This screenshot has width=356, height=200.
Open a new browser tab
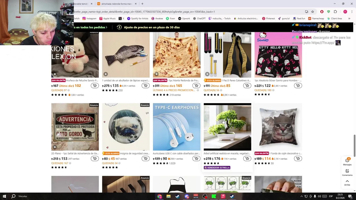[x=142, y=4]
